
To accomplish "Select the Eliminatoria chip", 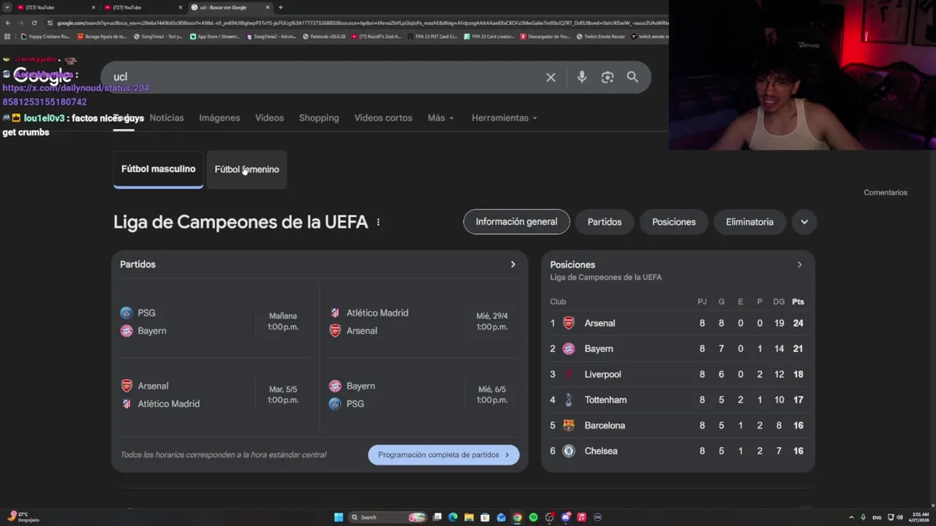I will [x=750, y=222].
